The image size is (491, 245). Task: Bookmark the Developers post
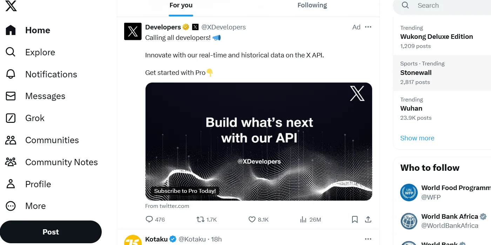tap(355, 219)
